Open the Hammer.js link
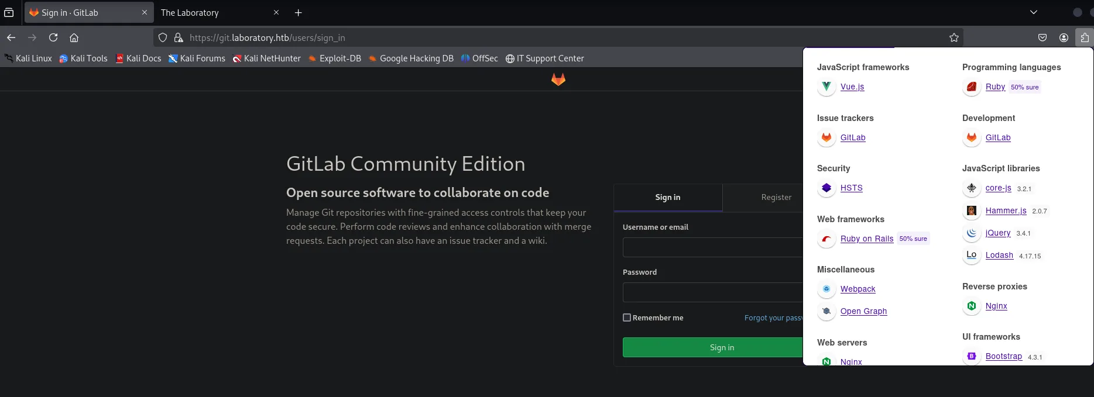Screen dimensions: 1094x397 (1006, 210)
